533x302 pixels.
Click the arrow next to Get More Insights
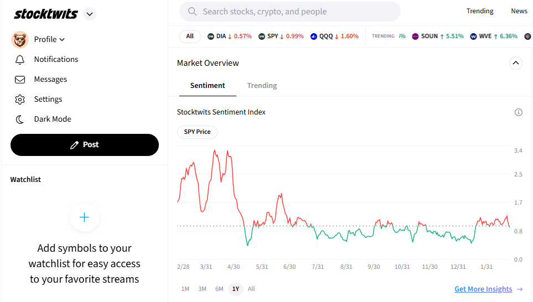(x=519, y=289)
